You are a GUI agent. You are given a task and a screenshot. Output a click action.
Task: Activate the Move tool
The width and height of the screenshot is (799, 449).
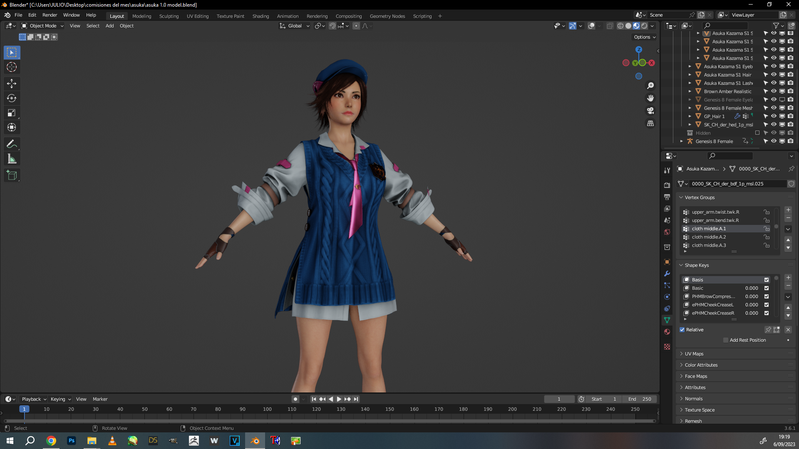click(12, 84)
